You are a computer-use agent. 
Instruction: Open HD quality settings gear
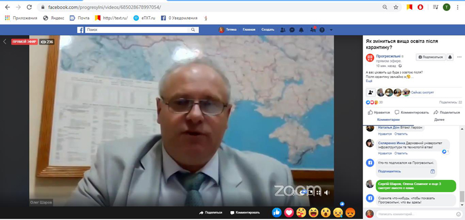point(303,193)
